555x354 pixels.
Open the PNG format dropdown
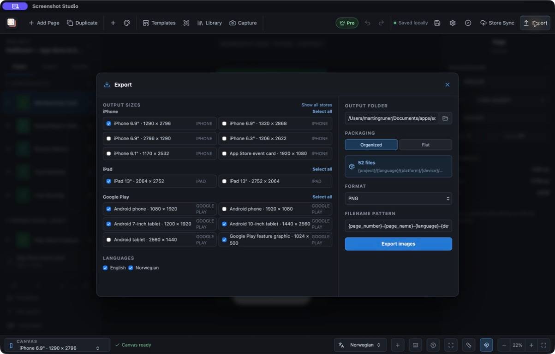click(399, 199)
